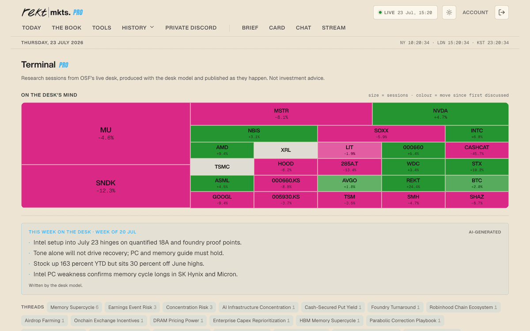The image size is (530, 331).
Task: Switch to the CHAT tab
Action: [x=303, y=27]
